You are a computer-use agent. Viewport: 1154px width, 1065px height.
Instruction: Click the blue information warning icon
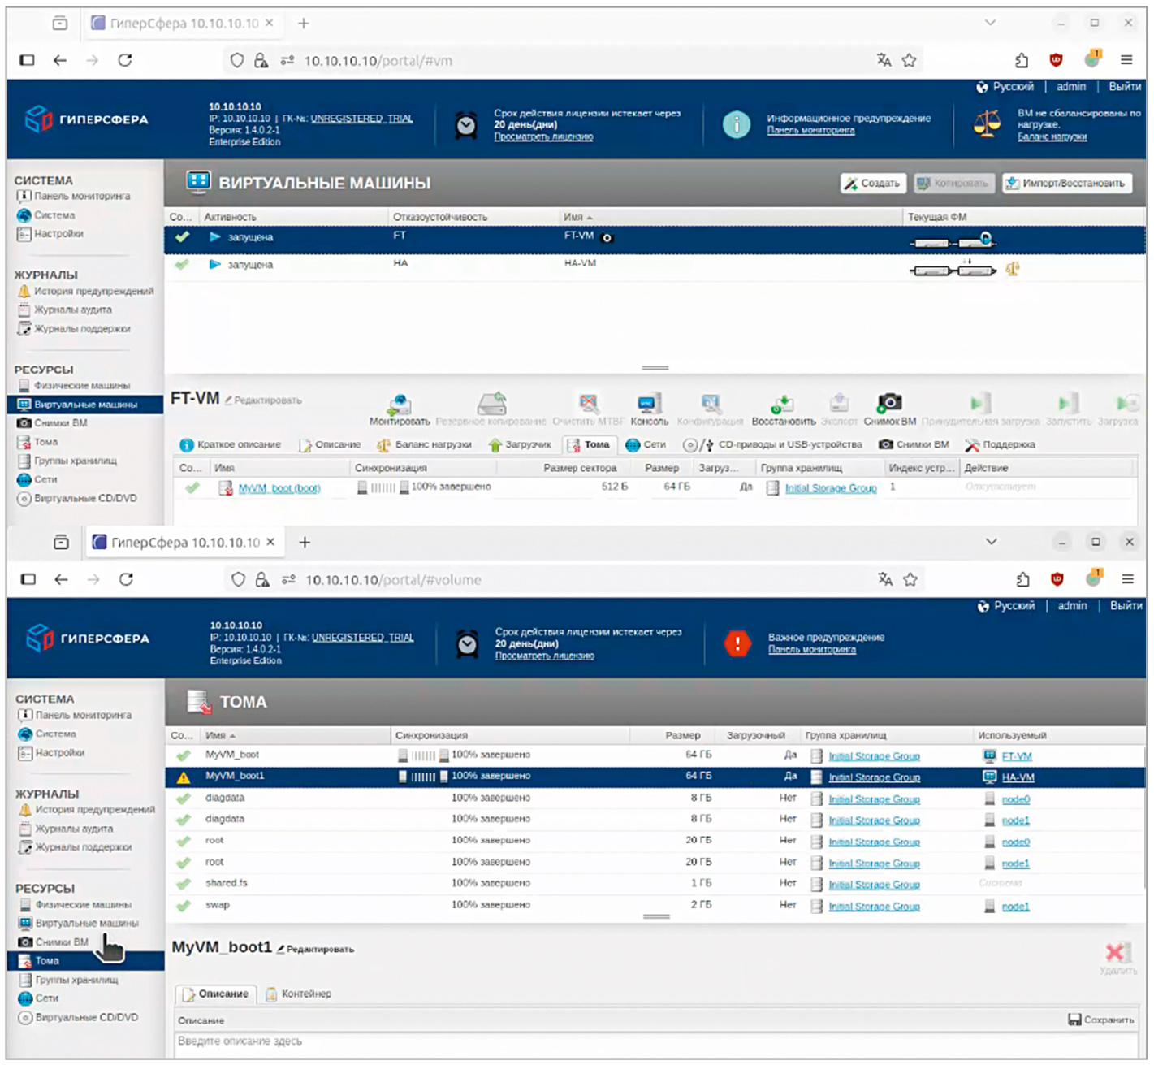click(736, 124)
